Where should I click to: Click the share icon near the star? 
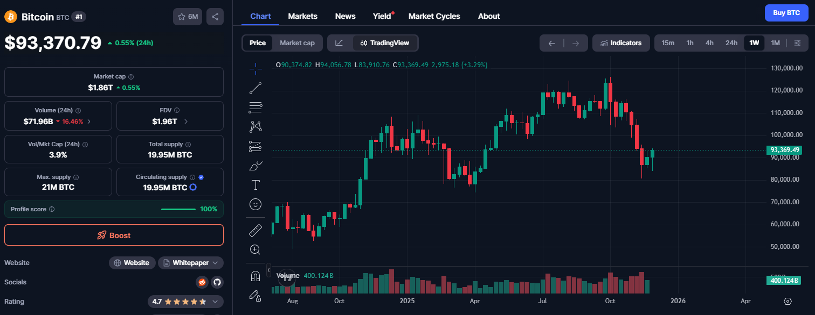(x=215, y=16)
